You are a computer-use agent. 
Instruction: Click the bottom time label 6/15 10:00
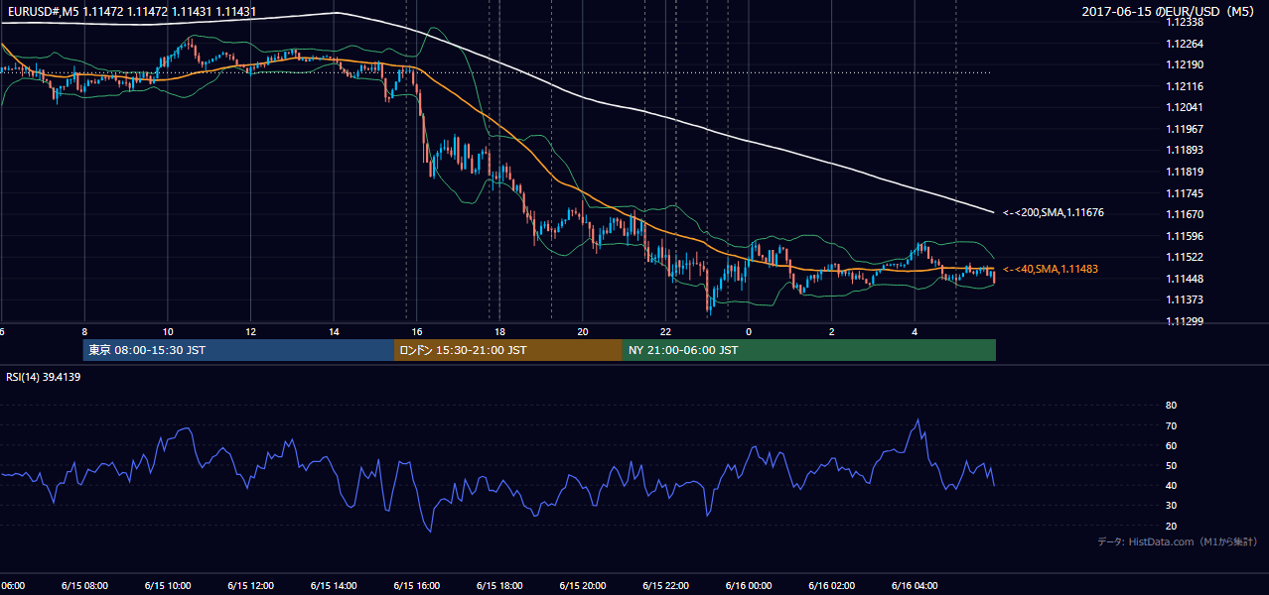(x=167, y=585)
